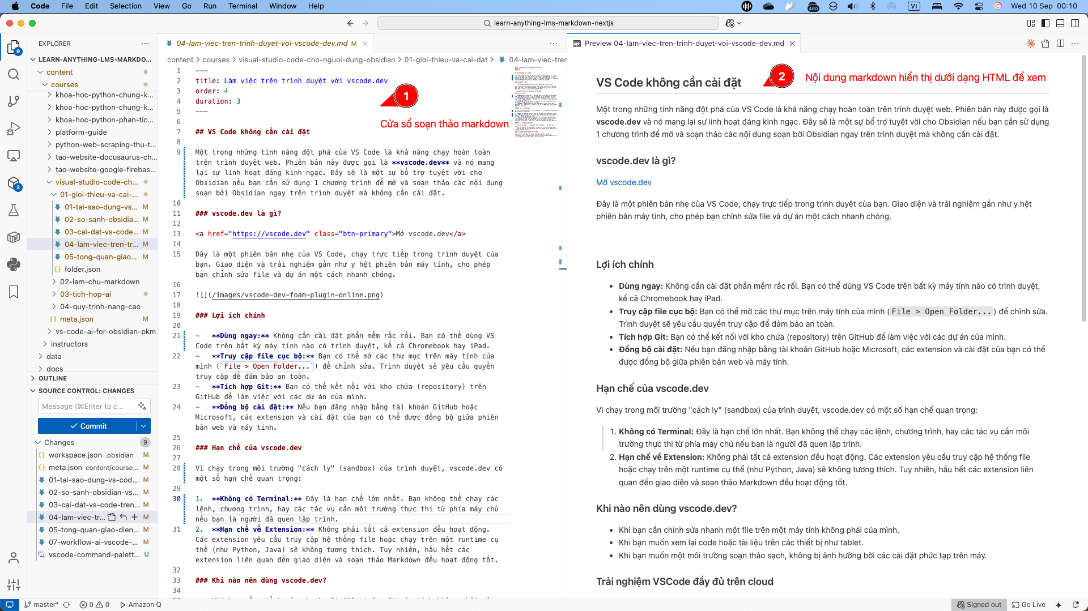Viewport: 1088px width, 611px height.
Task: Open the Terminal menu
Action: pyautogui.click(x=243, y=6)
